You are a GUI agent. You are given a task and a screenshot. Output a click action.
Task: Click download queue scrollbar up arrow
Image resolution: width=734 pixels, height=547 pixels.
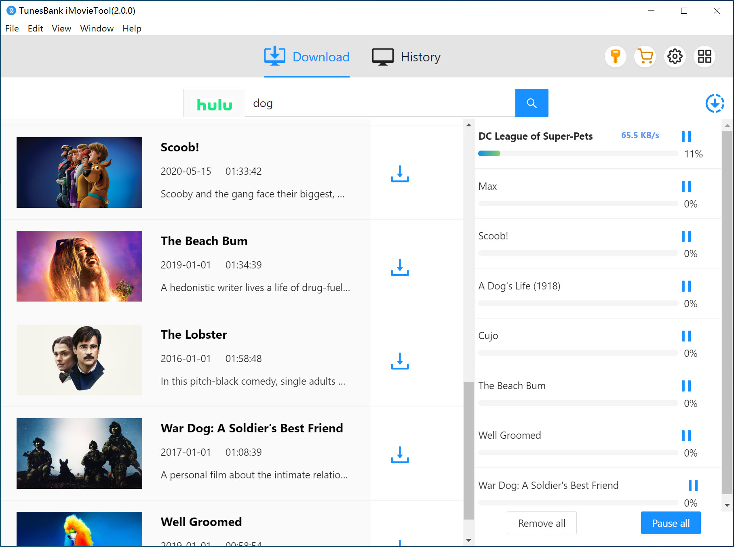(727, 126)
